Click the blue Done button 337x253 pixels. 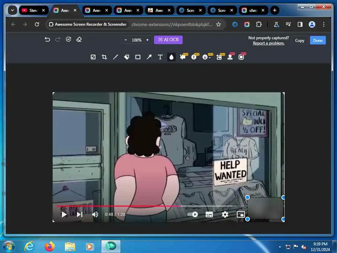pyautogui.click(x=318, y=41)
